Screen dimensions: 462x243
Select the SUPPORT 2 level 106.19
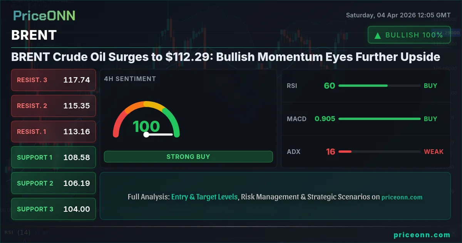click(54, 183)
